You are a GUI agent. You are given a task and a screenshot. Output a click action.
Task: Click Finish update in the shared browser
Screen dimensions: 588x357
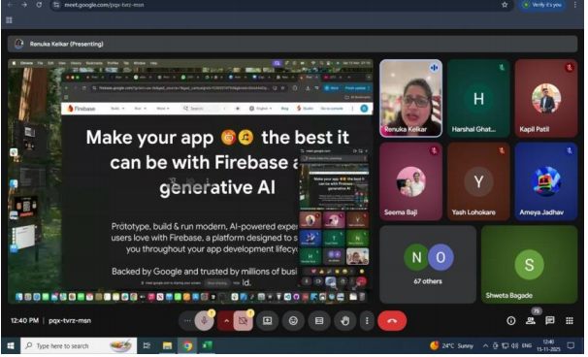click(357, 88)
